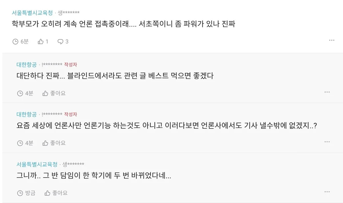Image resolution: width=343 pixels, height=203 pixels.
Task: Like the 요즘 세상에 언론사만 reply
Action: [x=45, y=143]
